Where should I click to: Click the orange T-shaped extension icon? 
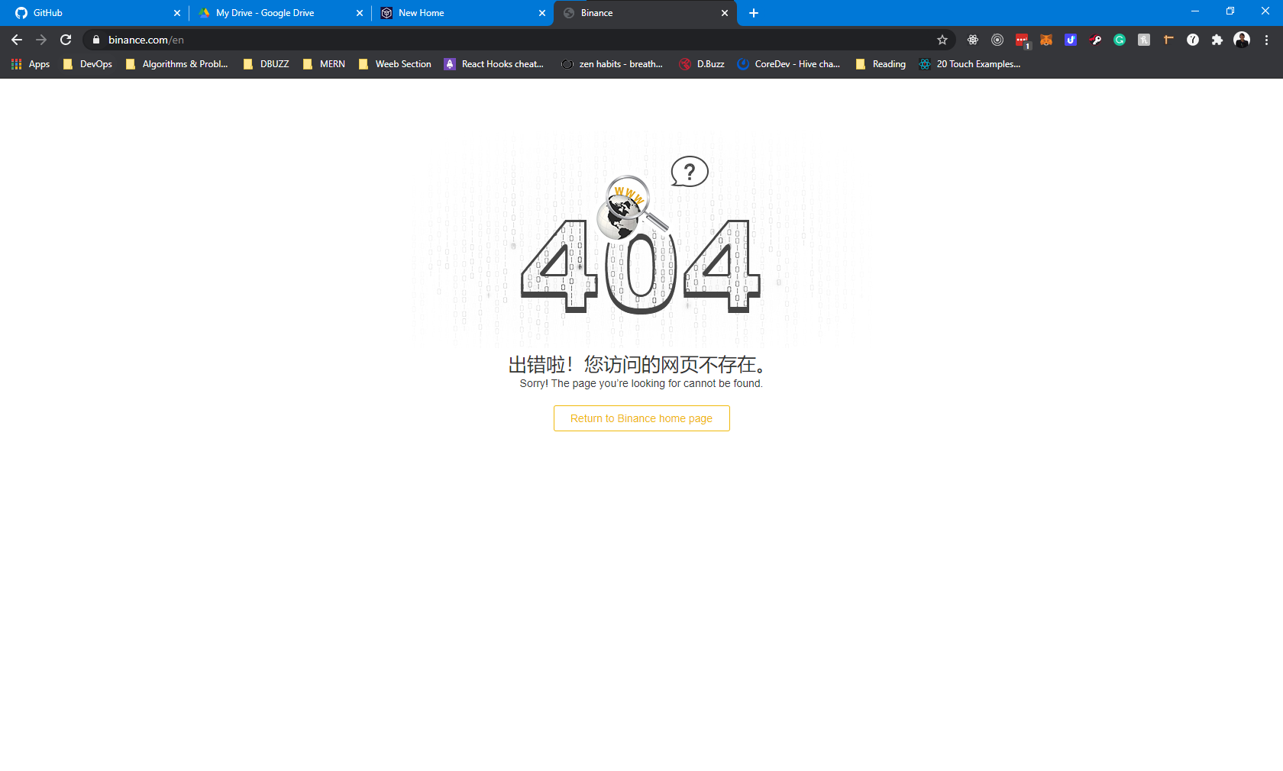coord(1168,40)
